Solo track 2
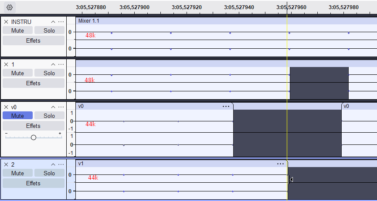This screenshot has height=201, width=377. pyautogui.click(x=49, y=173)
